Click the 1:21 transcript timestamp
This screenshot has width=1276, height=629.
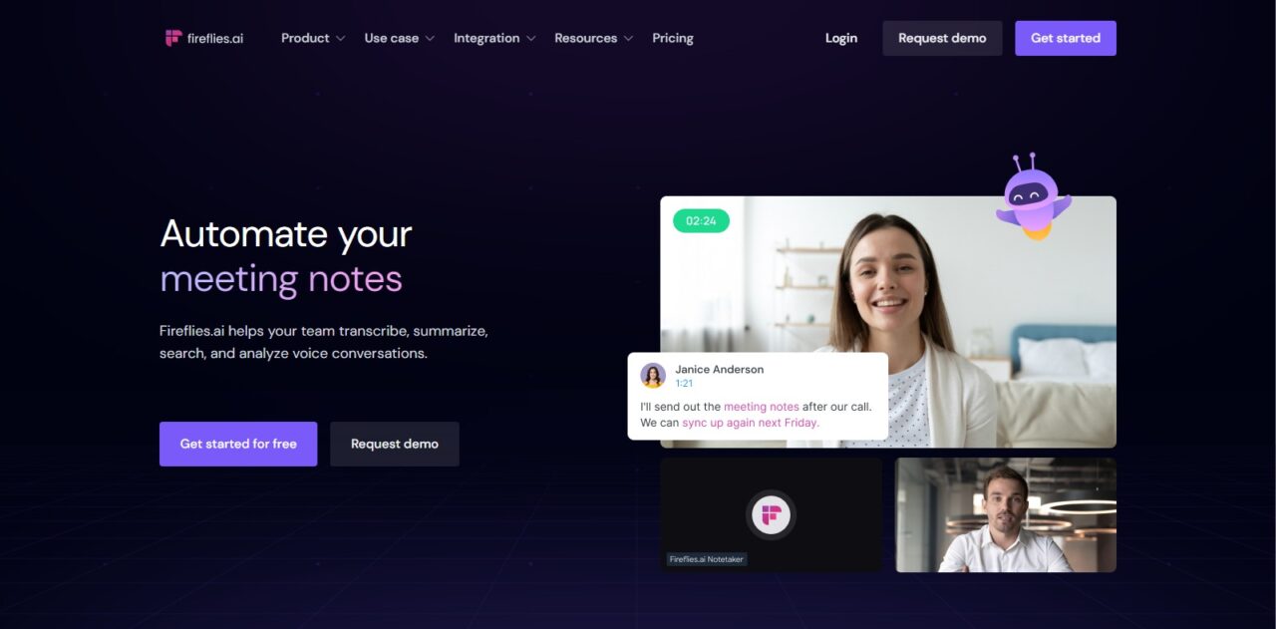click(684, 384)
